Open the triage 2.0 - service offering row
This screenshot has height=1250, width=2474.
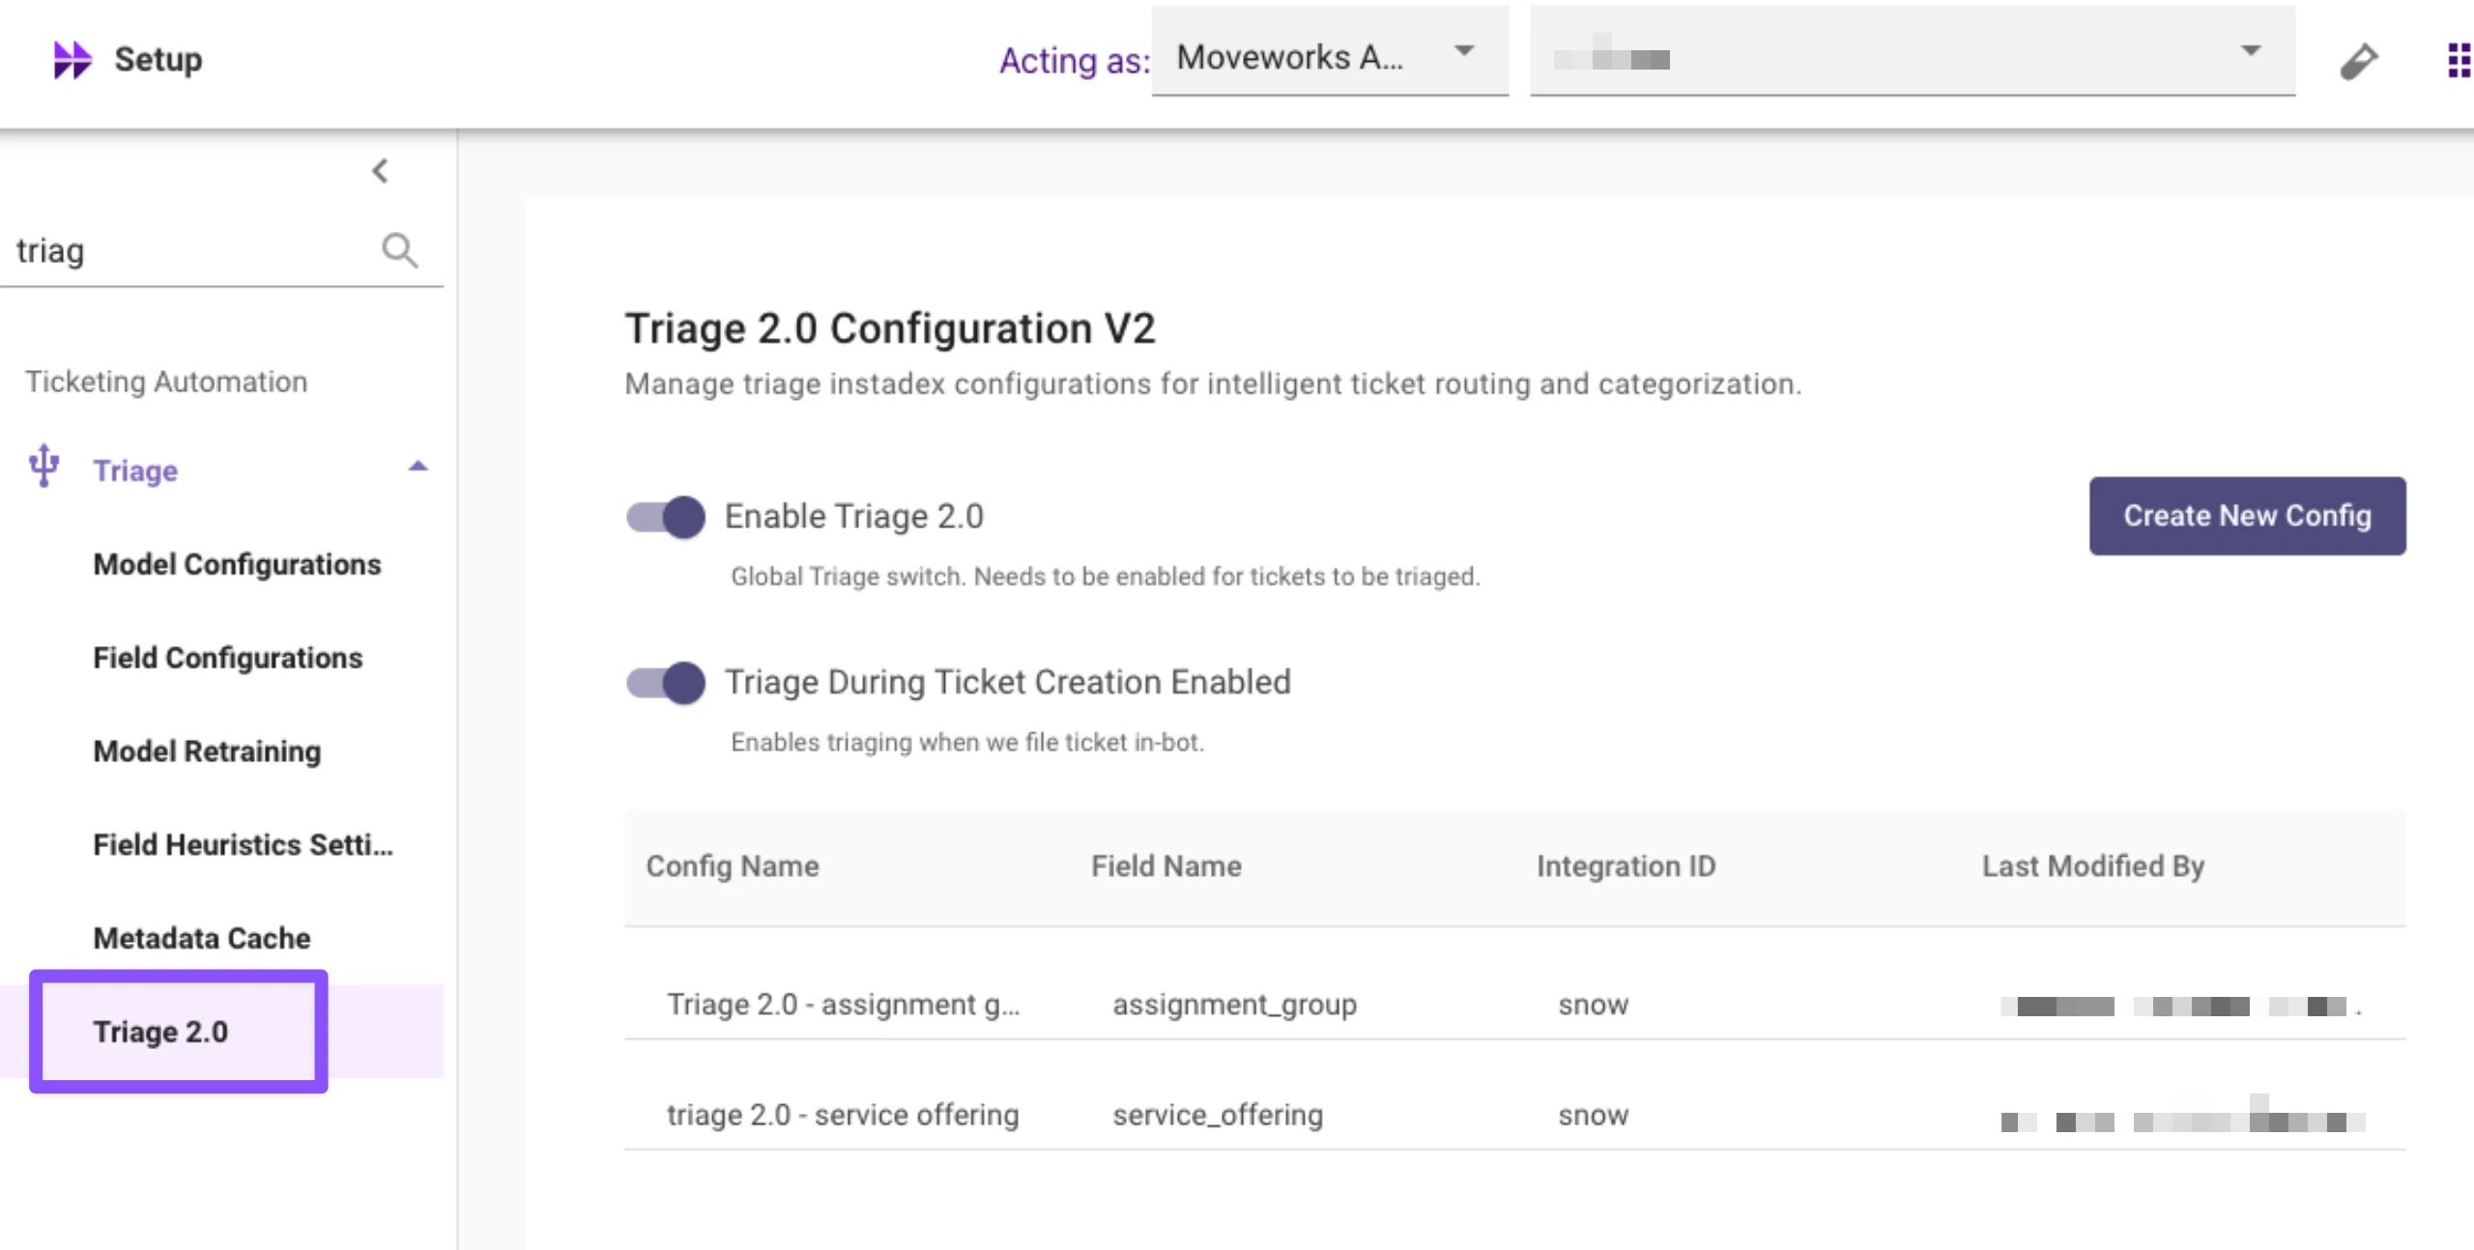[843, 1115]
